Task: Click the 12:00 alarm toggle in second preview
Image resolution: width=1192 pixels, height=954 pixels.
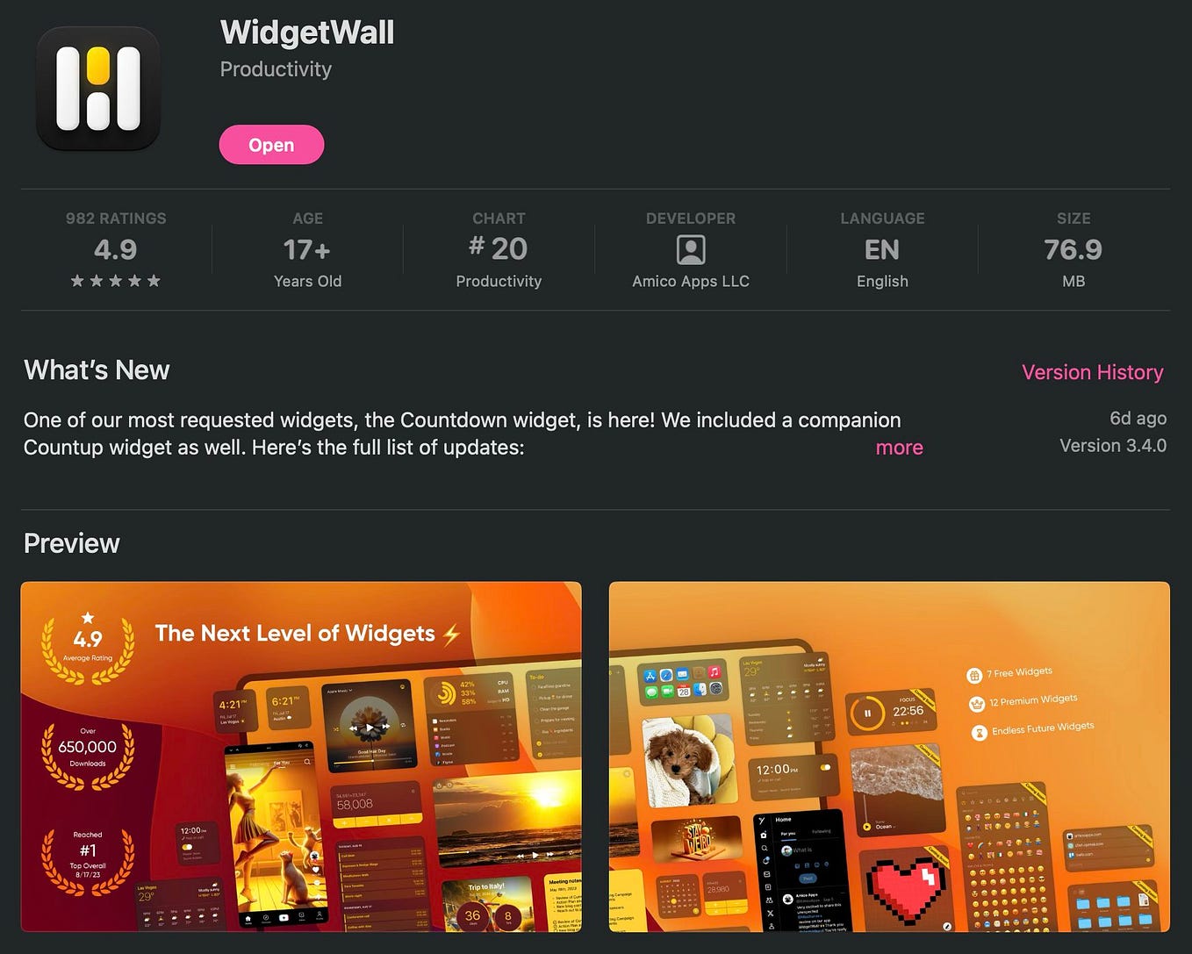Action: pos(825,767)
